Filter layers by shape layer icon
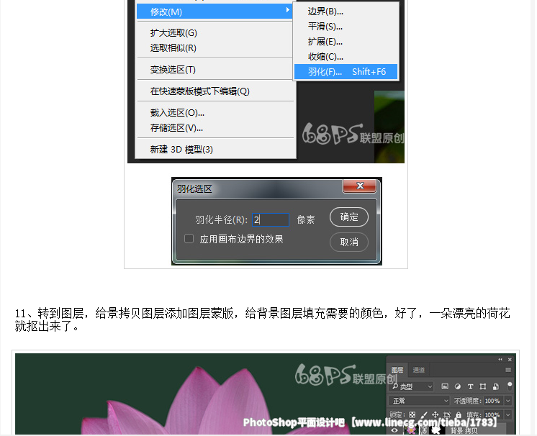 (483, 387)
